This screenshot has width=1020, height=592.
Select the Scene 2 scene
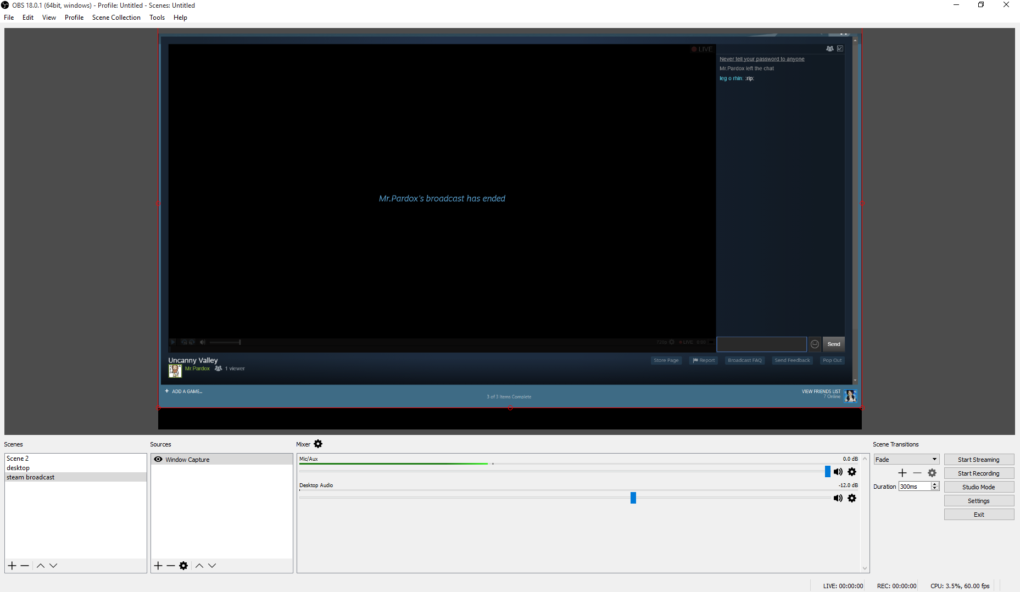point(76,459)
